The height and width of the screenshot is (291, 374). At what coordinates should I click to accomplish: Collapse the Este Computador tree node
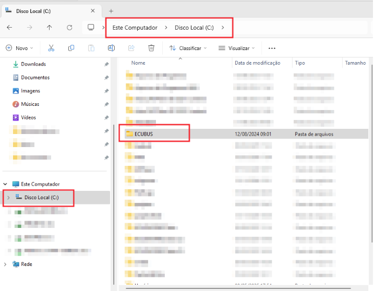click(x=5, y=184)
